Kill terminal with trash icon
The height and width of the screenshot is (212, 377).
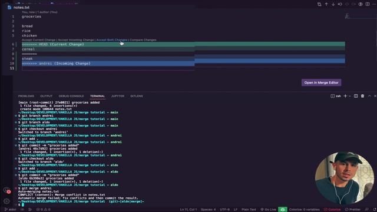[363, 96]
